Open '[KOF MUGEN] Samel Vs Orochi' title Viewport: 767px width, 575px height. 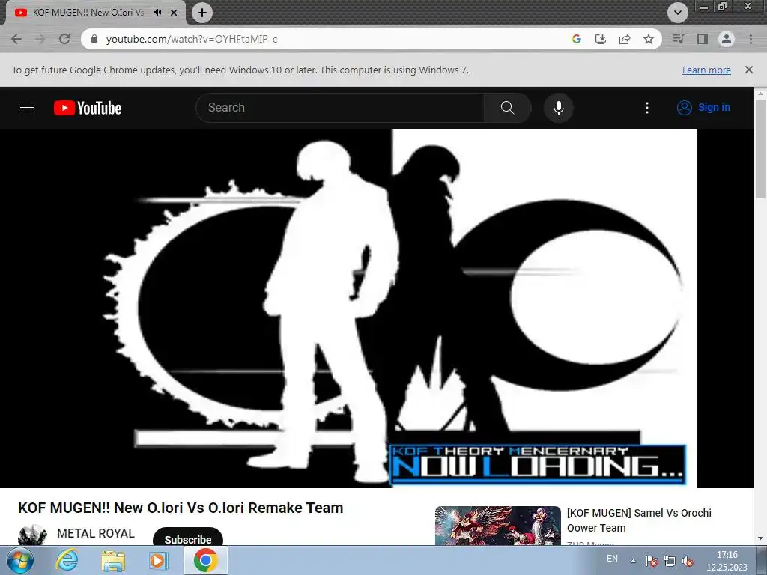tap(639, 520)
